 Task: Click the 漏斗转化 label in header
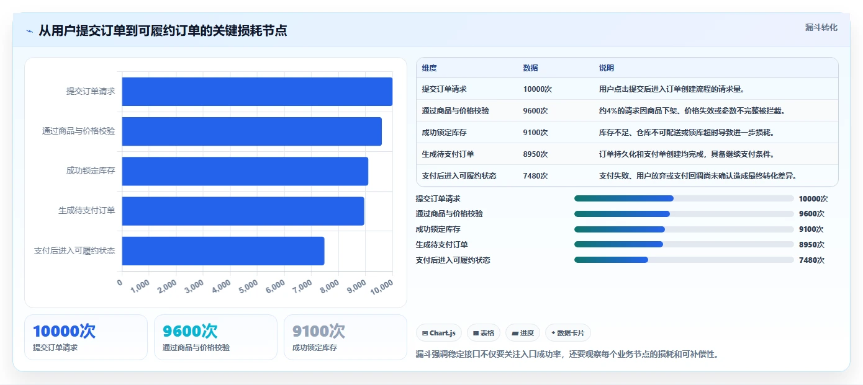[x=821, y=27]
